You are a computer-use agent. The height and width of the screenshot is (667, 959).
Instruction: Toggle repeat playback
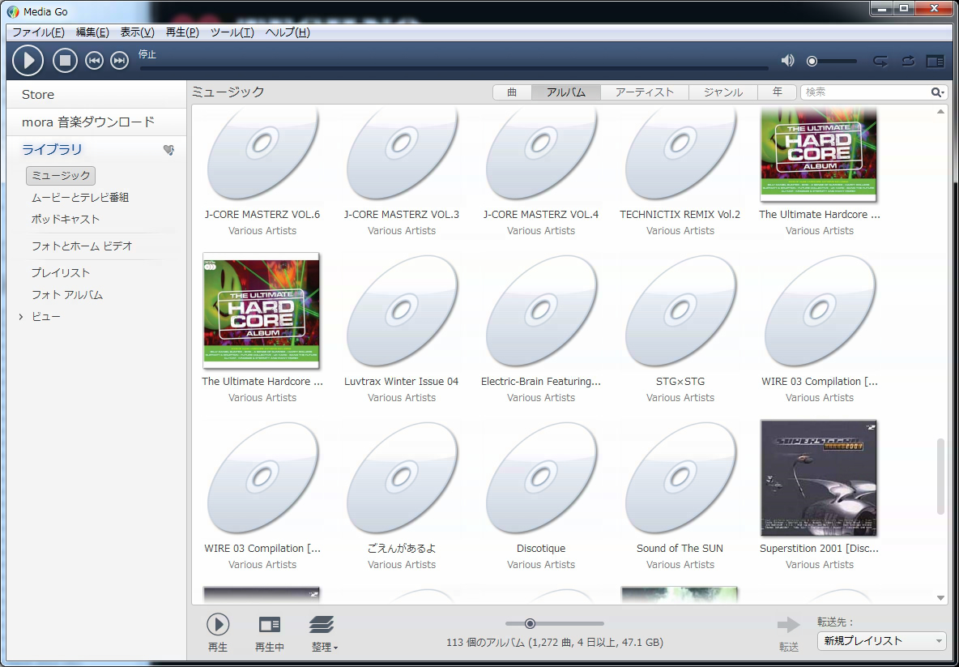pyautogui.click(x=908, y=61)
